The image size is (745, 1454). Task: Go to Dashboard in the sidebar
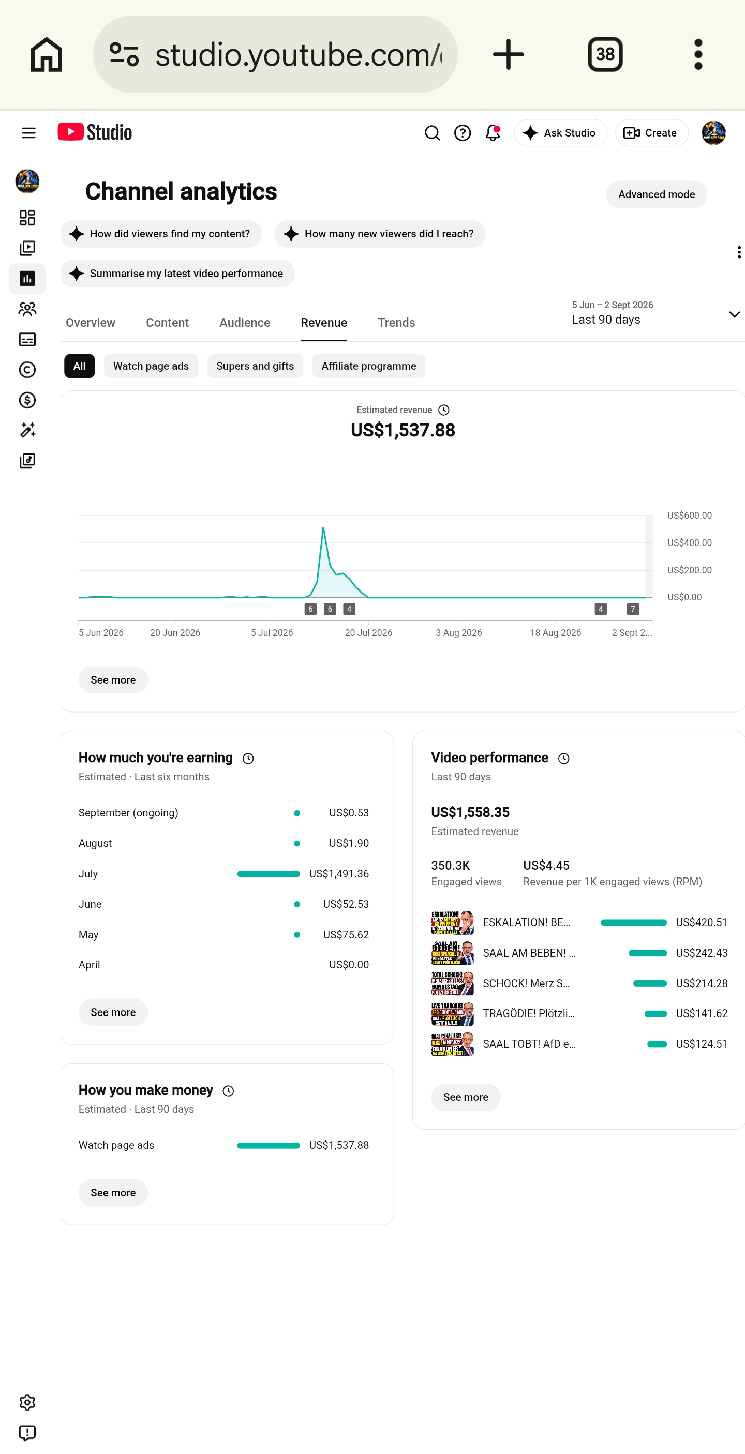point(27,218)
